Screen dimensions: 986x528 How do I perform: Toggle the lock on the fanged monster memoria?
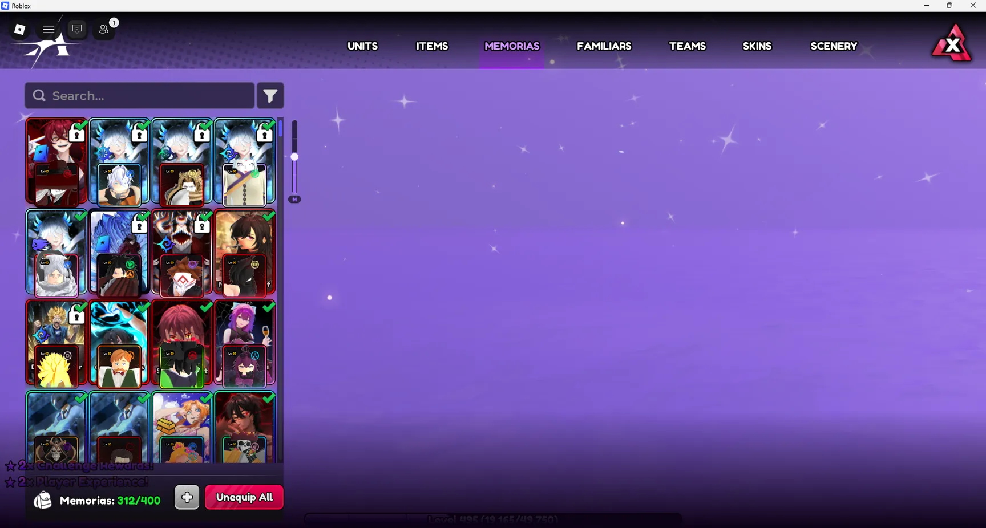[x=202, y=226]
